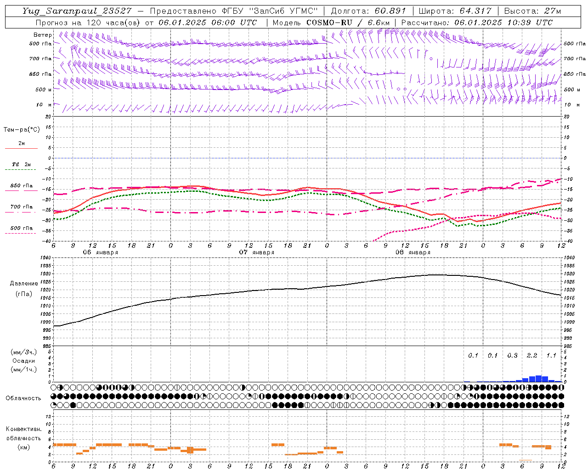Viewport: 588px width, 470px height.
Task: Select the 850 гПа temperature legend entry
Action: click(x=22, y=186)
